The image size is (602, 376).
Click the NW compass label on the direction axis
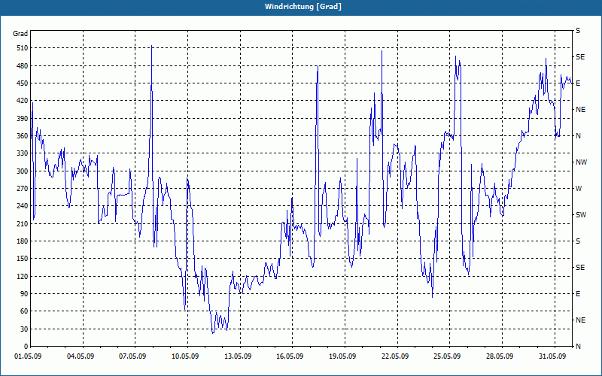[581, 162]
